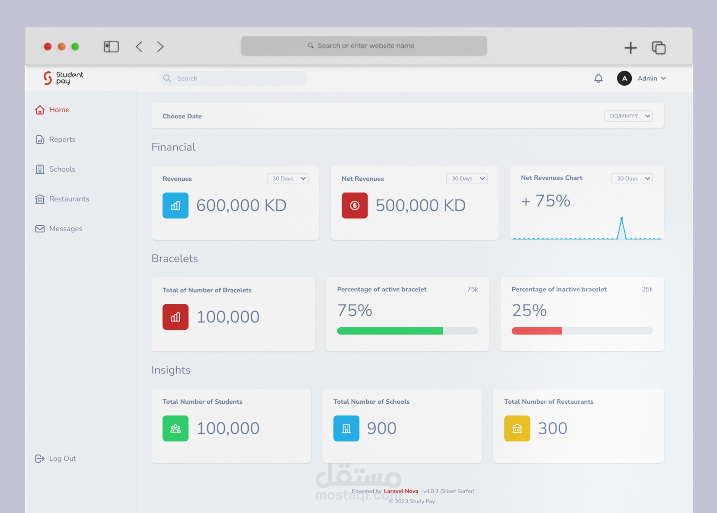Expand Net Revenues Chart 30 Days dropdown

point(632,179)
